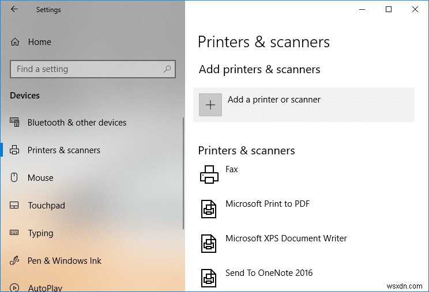Select the Microsoft Print to PDF label
The width and height of the screenshot is (429, 292).
tap(268, 204)
